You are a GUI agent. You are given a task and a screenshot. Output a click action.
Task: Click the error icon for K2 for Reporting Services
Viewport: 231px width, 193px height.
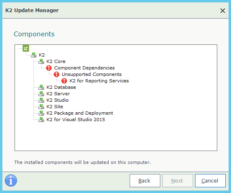pyautogui.click(x=64, y=81)
